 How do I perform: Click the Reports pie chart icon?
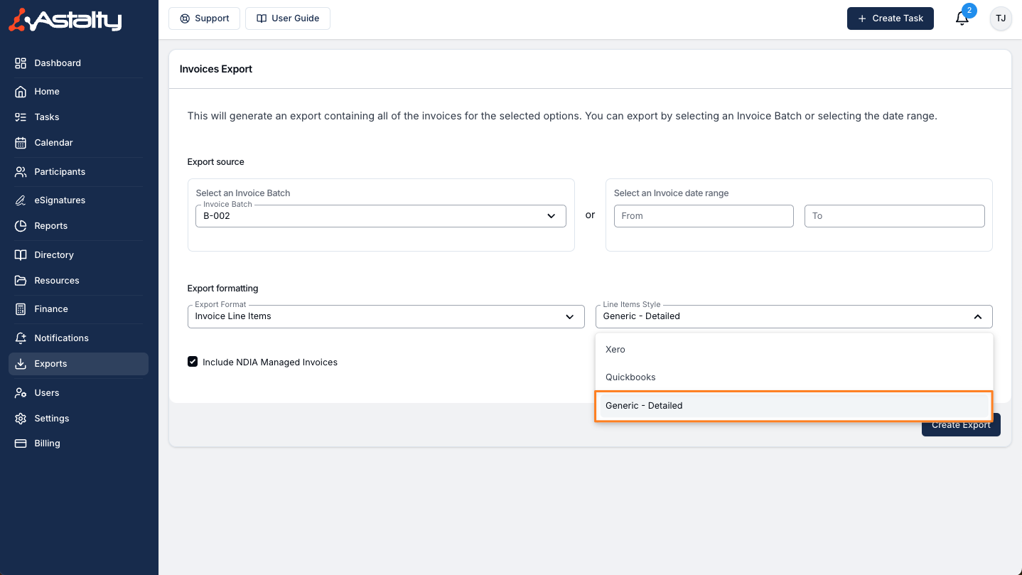[21, 226]
